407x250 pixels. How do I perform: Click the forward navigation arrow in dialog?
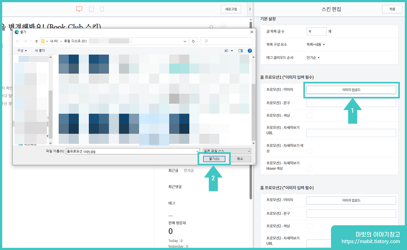25,41
